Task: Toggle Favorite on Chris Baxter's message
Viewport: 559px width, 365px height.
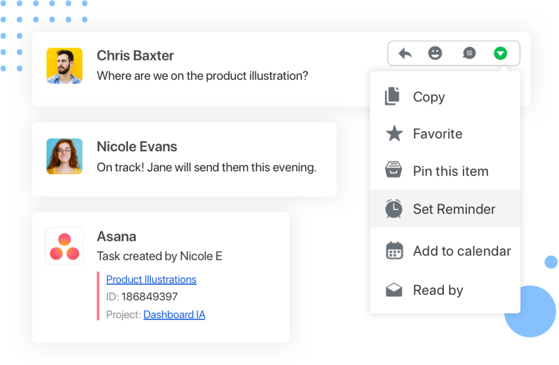Action: 437,134
